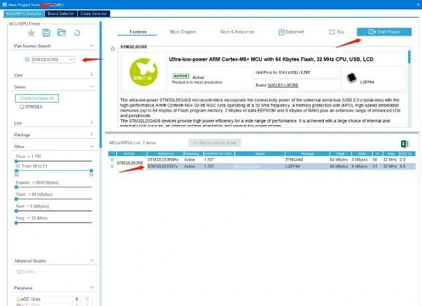Screen dimensions: 422x306
Task: Expand the Package filter section
Action: [92, 134]
